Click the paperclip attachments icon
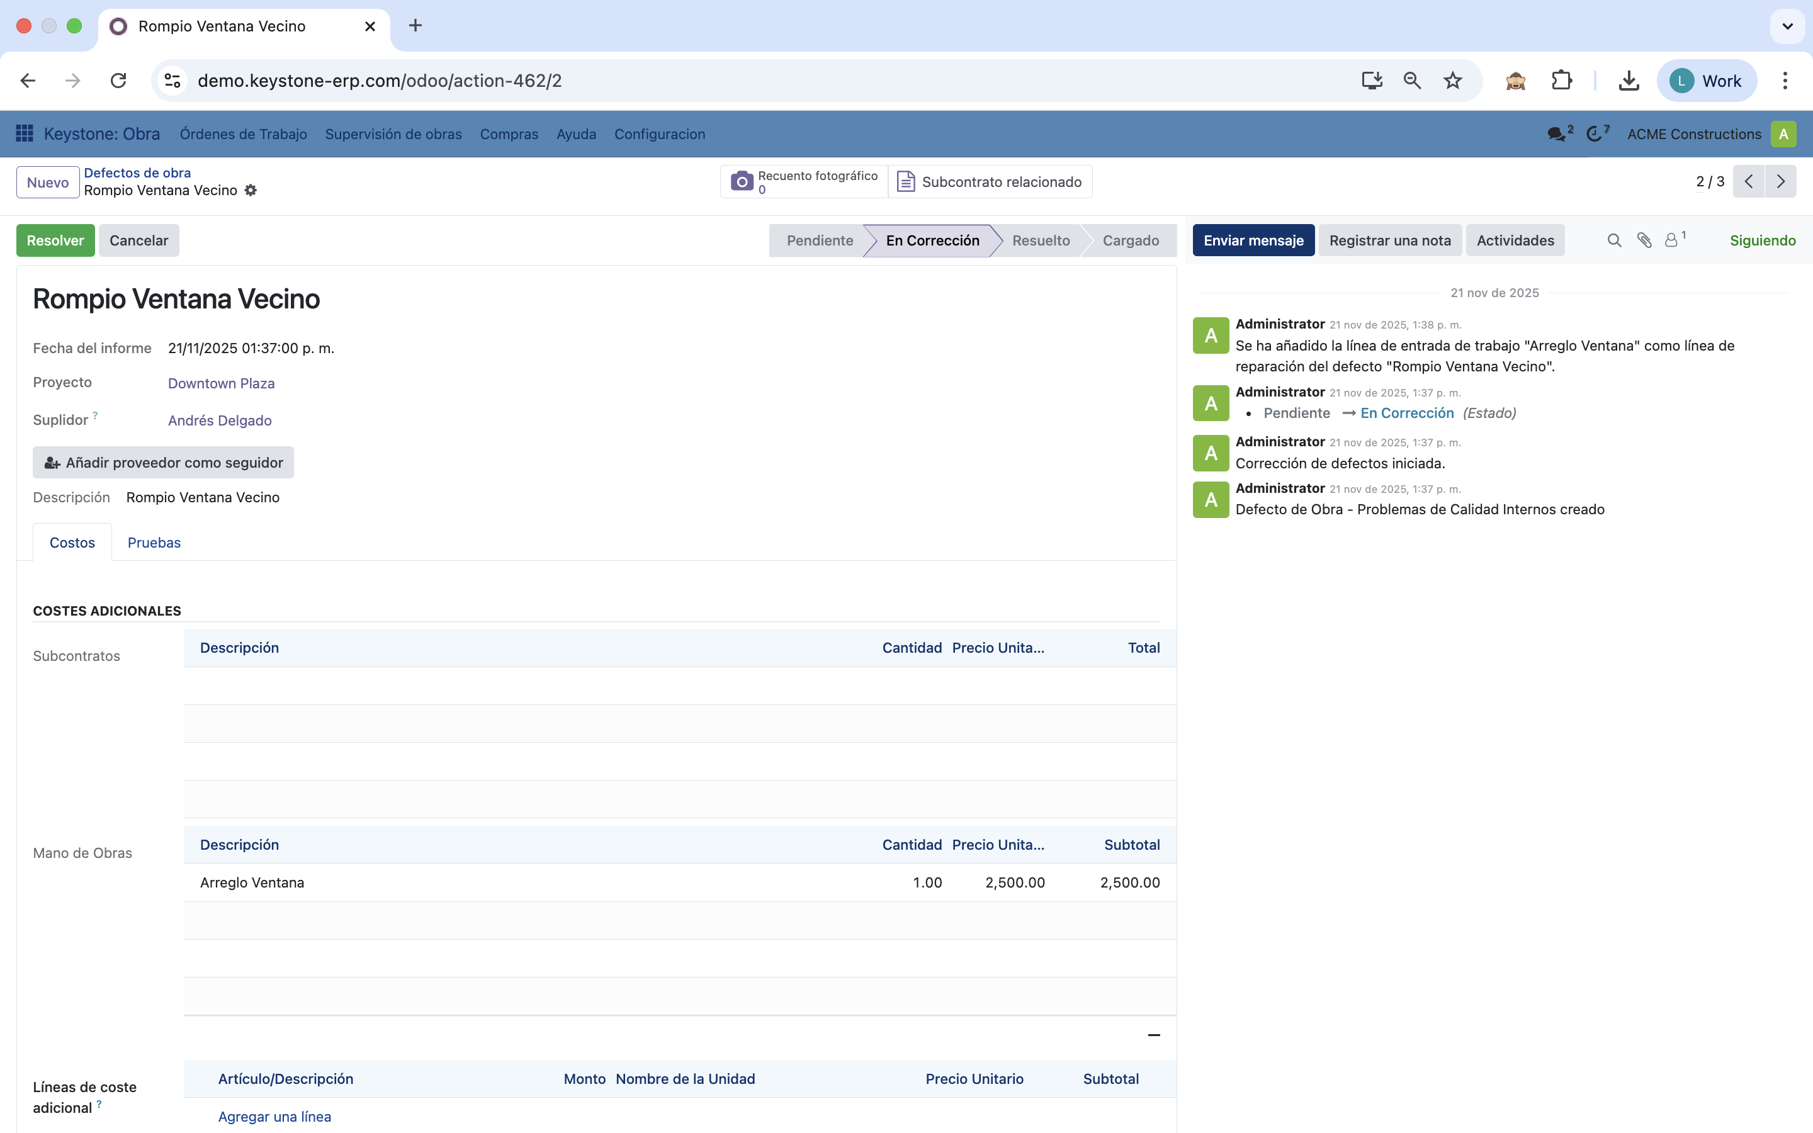The width and height of the screenshot is (1813, 1133). pyautogui.click(x=1644, y=240)
